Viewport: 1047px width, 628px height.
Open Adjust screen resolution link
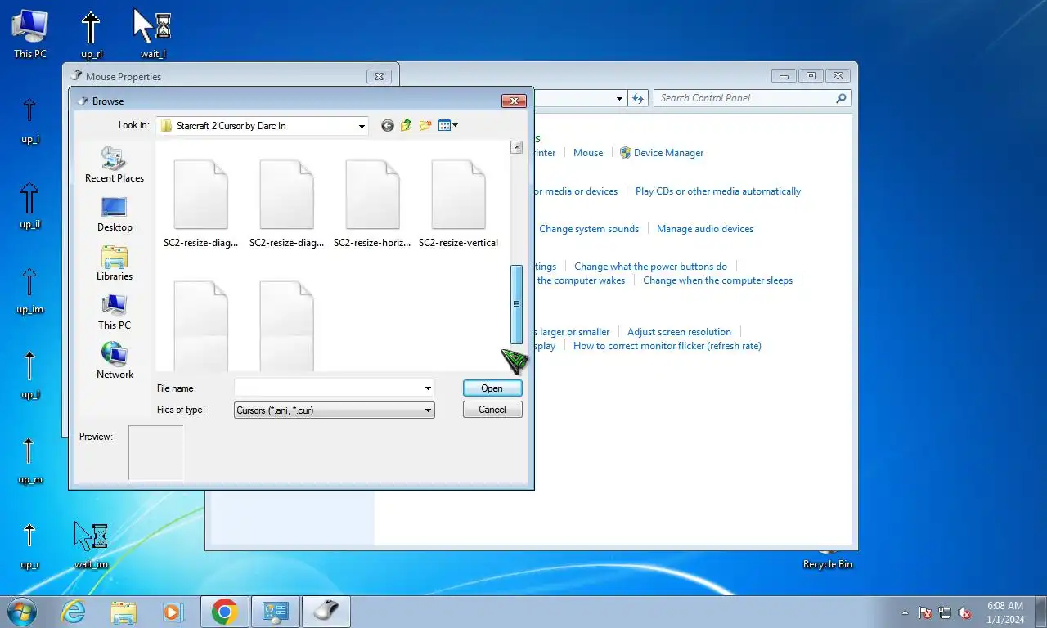point(679,332)
